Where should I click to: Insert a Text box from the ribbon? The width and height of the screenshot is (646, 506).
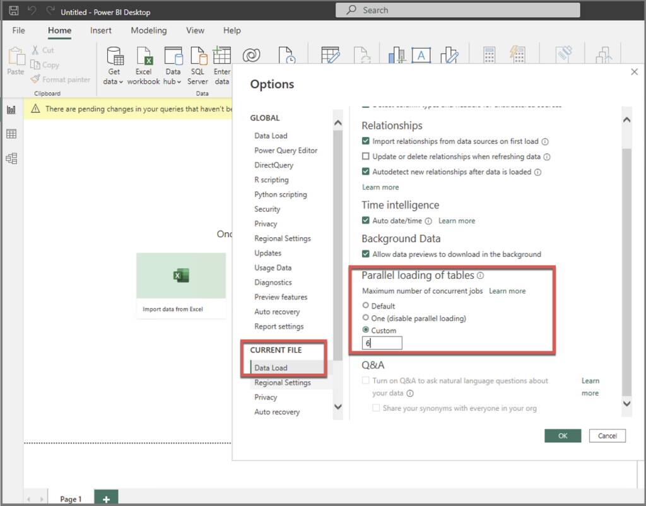(421, 56)
